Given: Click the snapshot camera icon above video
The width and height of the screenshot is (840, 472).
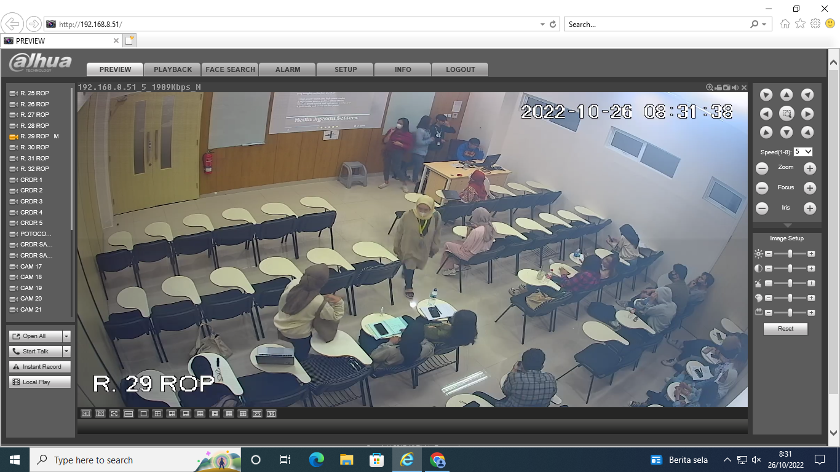Looking at the screenshot, I should (x=727, y=87).
